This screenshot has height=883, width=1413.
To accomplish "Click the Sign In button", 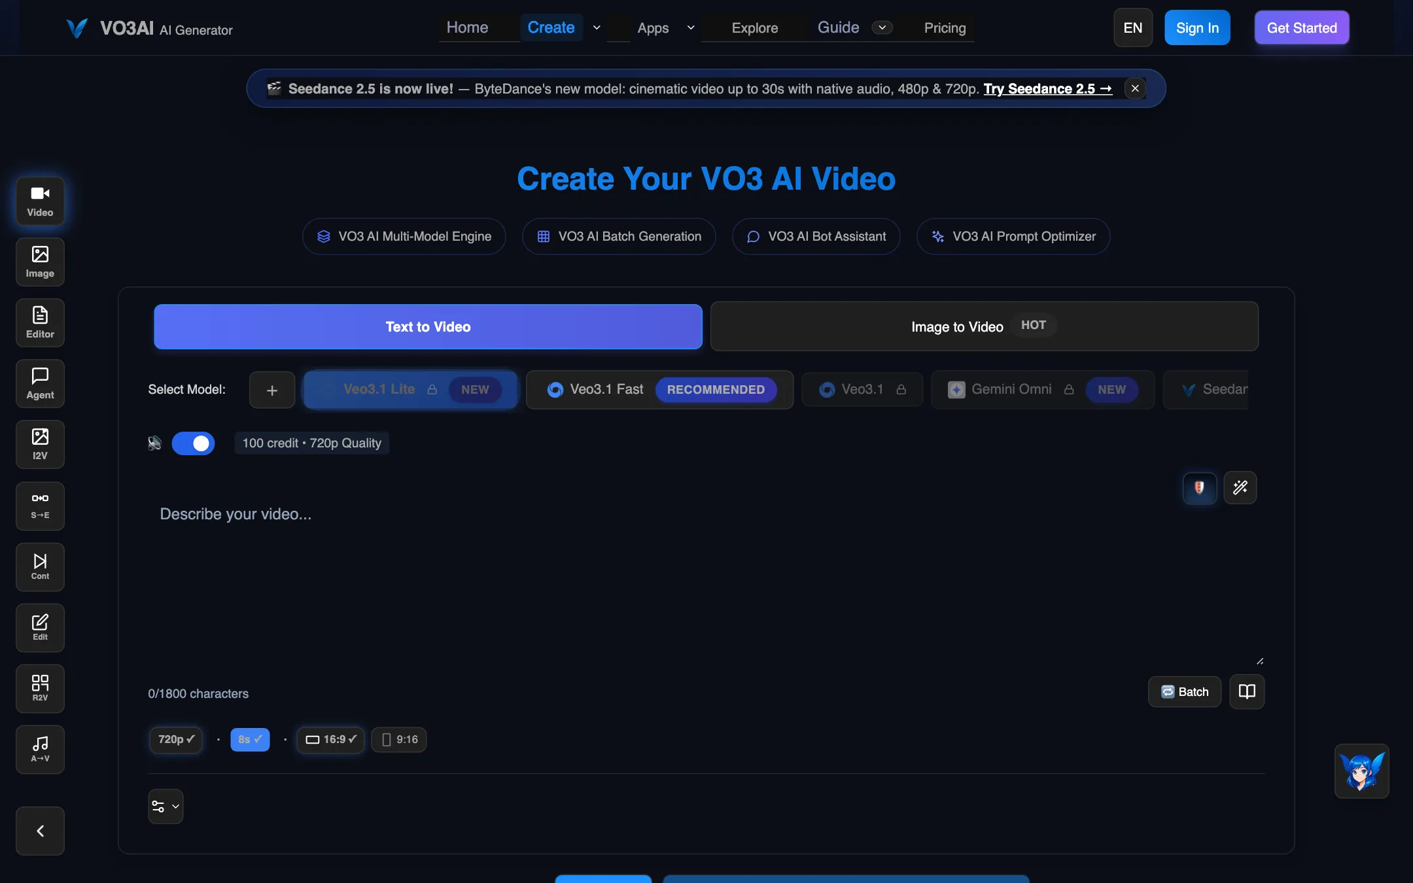I will click(1197, 27).
